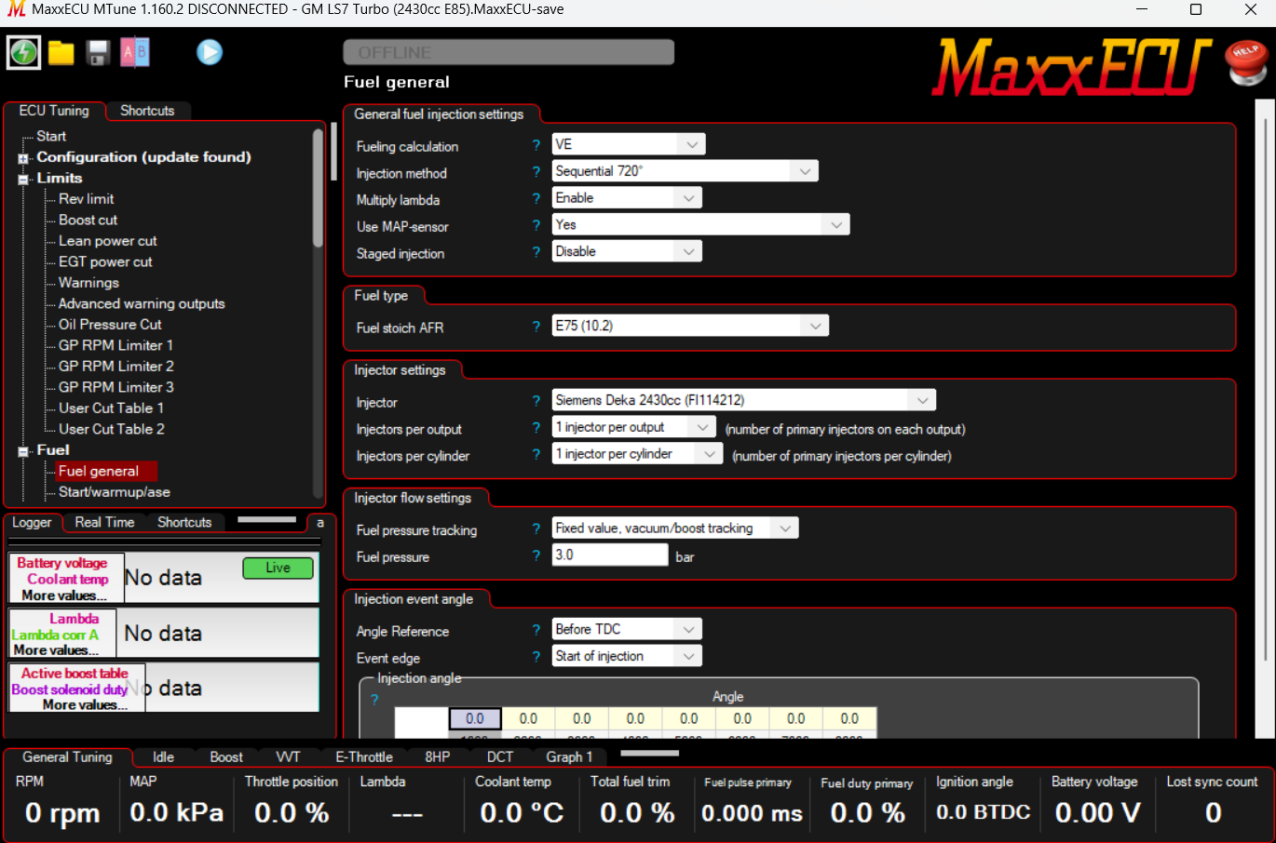This screenshot has height=843, width=1276.
Task: Open the Staged injection dropdown
Action: 627,252
